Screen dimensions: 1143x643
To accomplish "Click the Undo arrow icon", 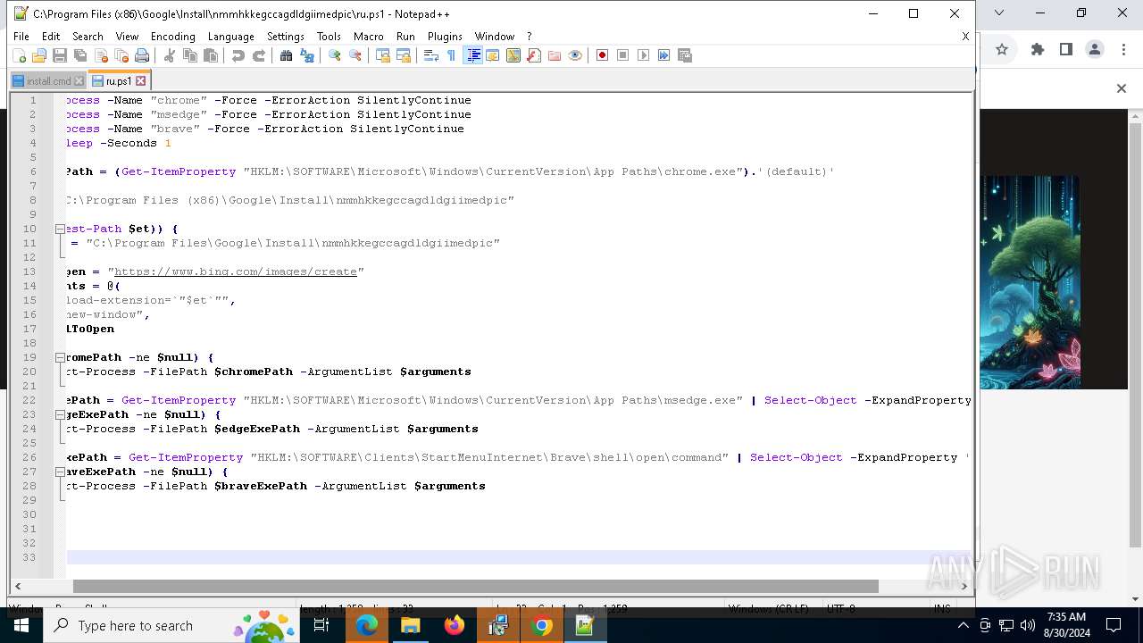I will pos(238,55).
